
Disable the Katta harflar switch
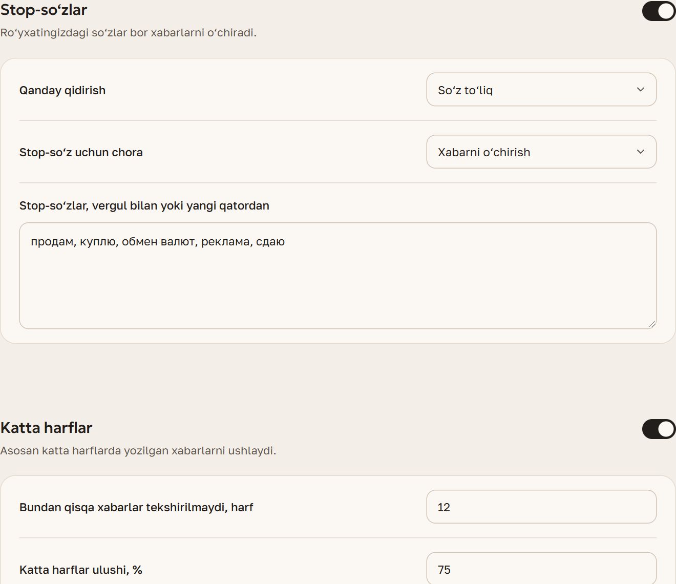point(659,429)
